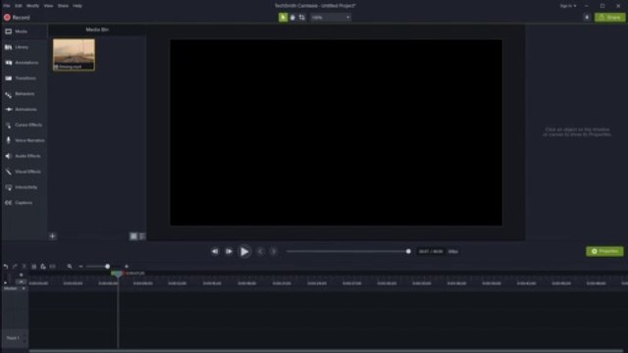Open the Help menu
Image resolution: width=628 pixels, height=353 pixels.
78,6
